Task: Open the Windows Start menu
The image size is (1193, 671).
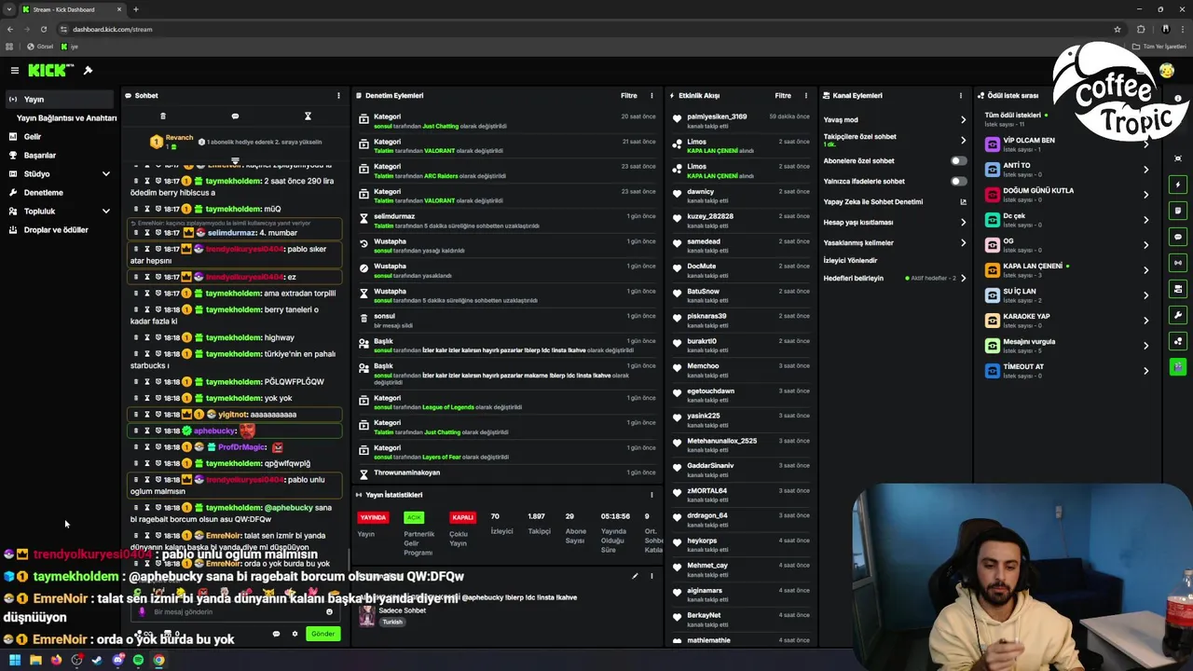Action: [15, 660]
